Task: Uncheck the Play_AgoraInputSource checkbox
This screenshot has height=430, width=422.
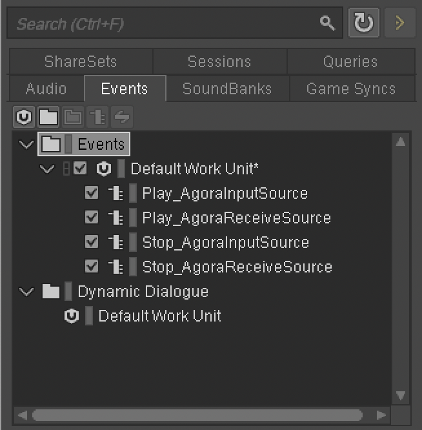Action: pyautogui.click(x=92, y=193)
